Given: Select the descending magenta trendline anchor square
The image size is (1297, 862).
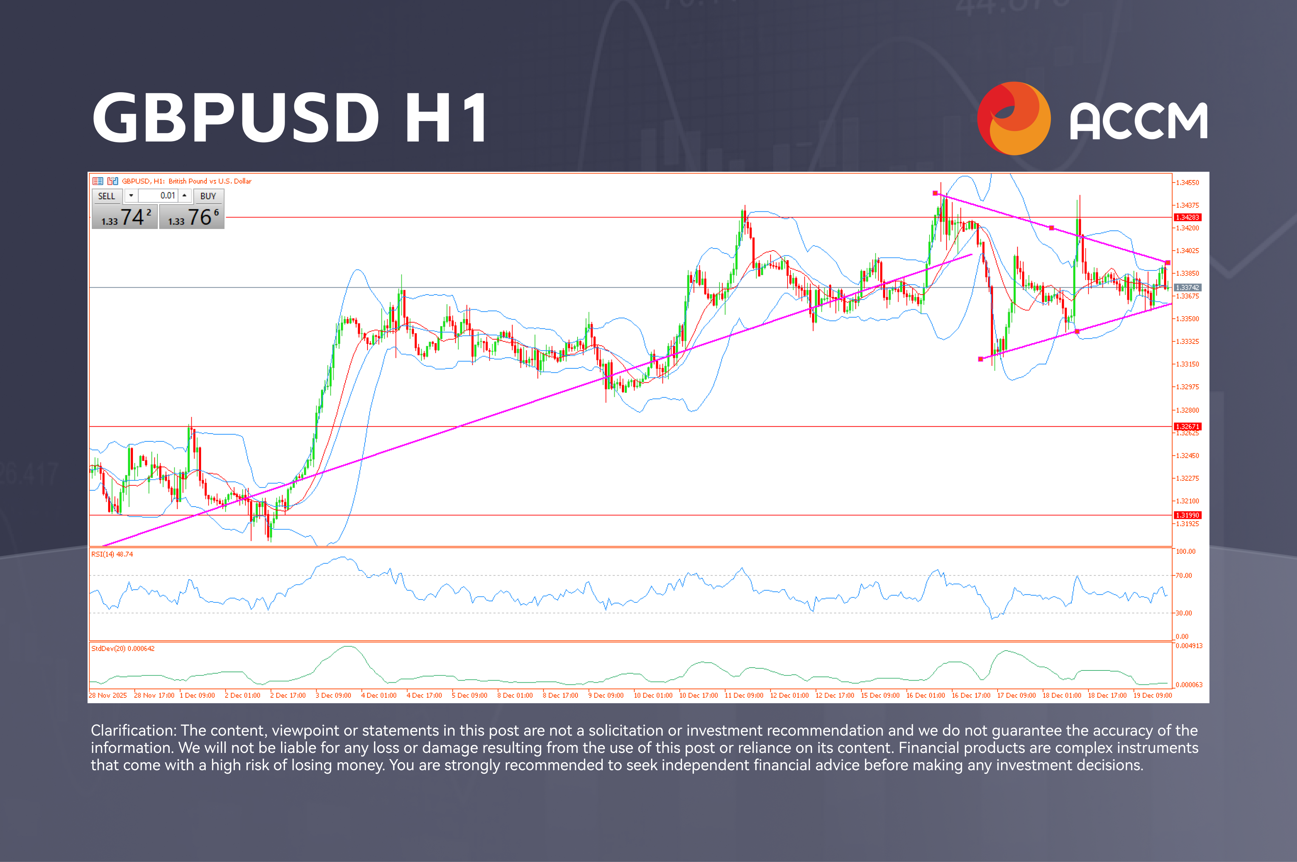Looking at the screenshot, I should (935, 193).
